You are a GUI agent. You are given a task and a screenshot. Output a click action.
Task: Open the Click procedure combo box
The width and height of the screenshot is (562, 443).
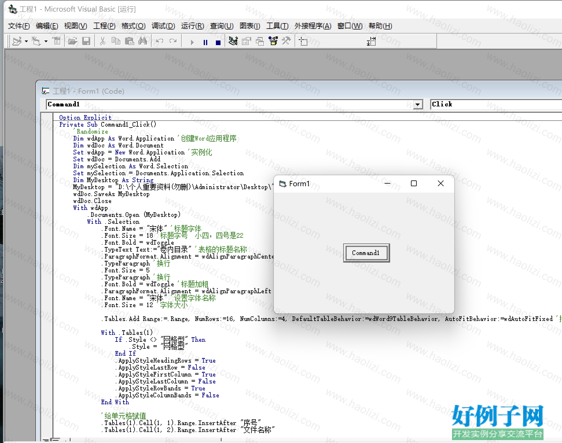pyautogui.click(x=496, y=104)
